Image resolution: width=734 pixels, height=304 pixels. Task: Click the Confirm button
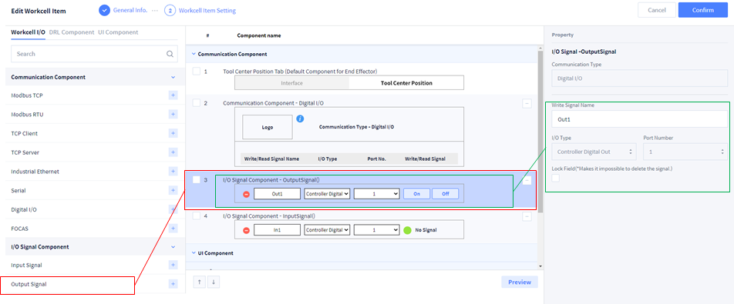702,10
